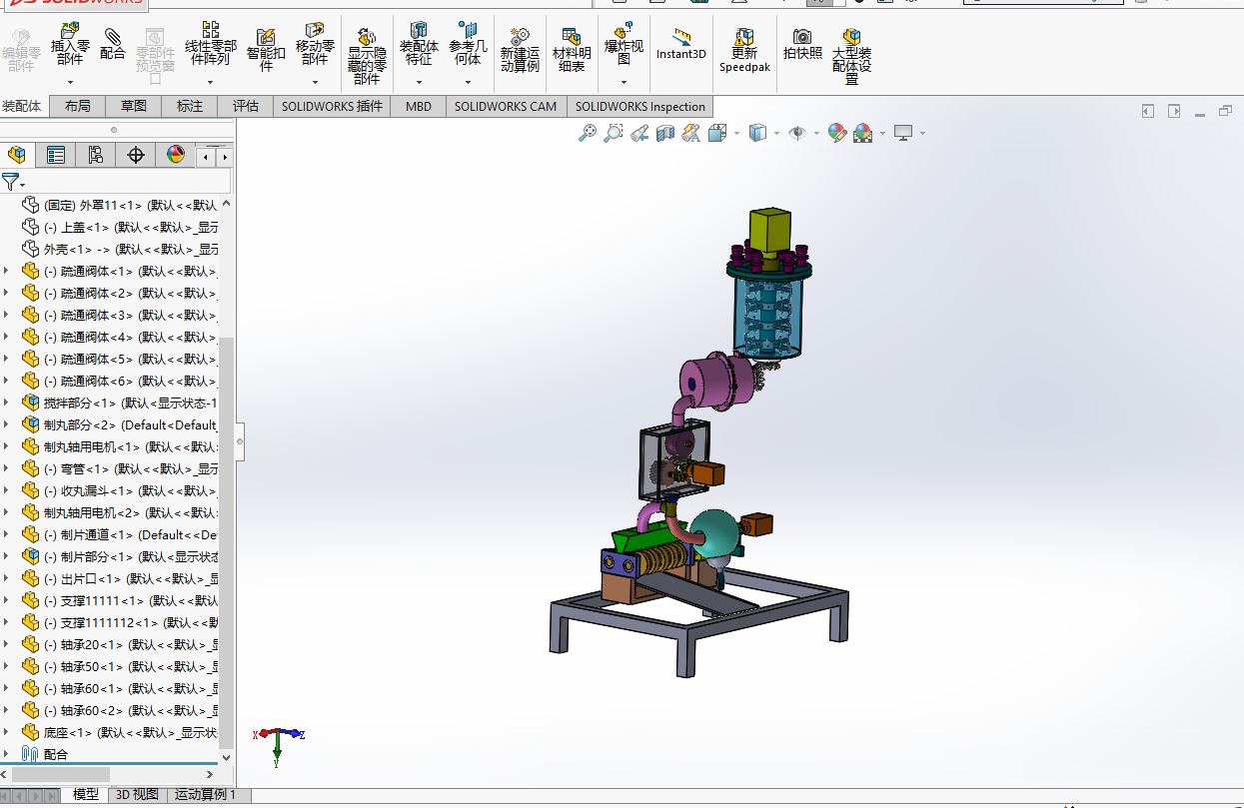Expand the 配合 mates folder at tree bottom
Screen dimensions: 1244x808
point(7,754)
